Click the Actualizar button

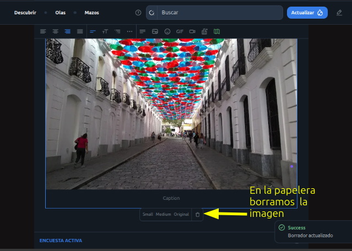(307, 13)
